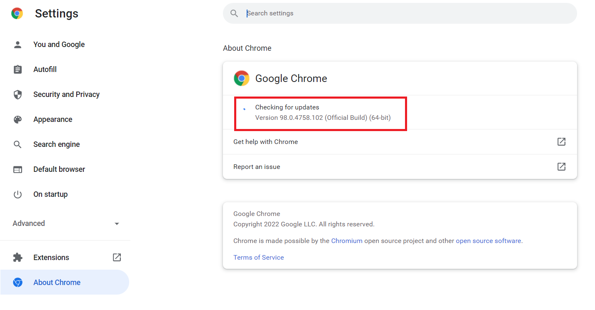This screenshot has width=595, height=310.
Task: Click the search magnifier in the settings search bar
Action: pyautogui.click(x=234, y=13)
